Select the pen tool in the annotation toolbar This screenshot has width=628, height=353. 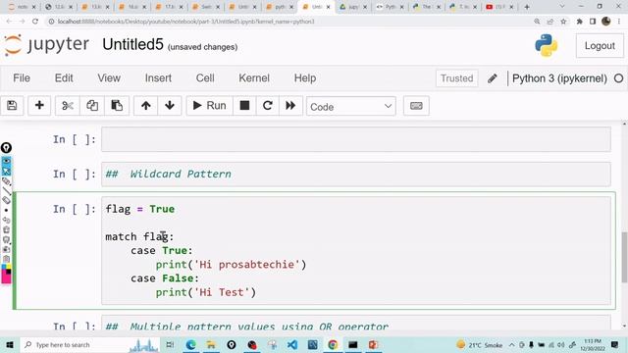click(x=6, y=181)
